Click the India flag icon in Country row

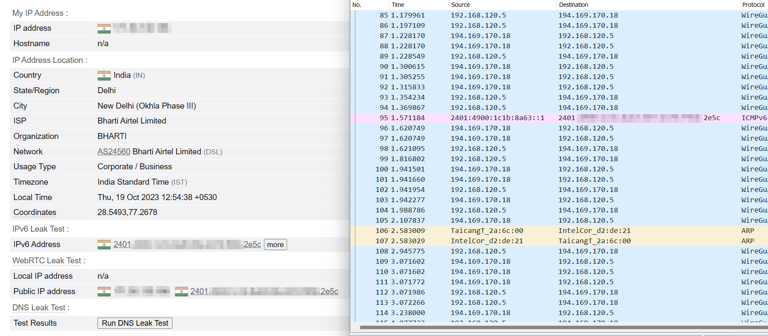point(104,75)
